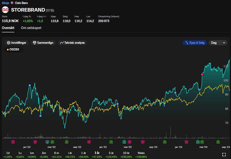Image resolution: width=231 pixels, height=159 pixels.
Task: Select the 1u time range
Action: point(20,155)
